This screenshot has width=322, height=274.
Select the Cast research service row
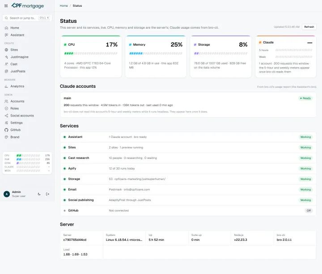188,158
